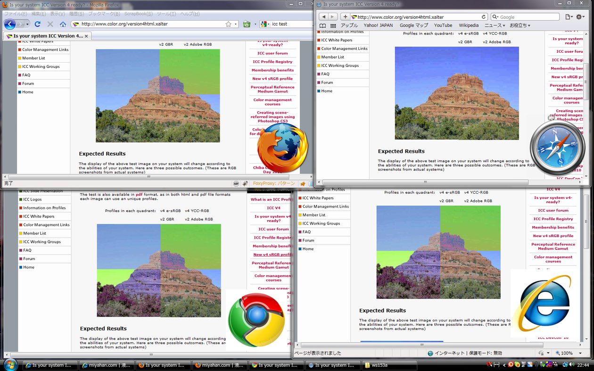Screen dimensions: 594x371
Task: Open the Firefox URL bar history dropdown
Action: [x=235, y=24]
